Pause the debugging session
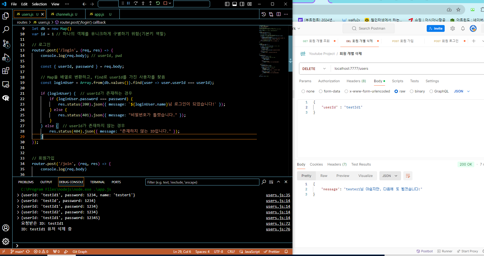484x256 pixels. pos(128,3)
